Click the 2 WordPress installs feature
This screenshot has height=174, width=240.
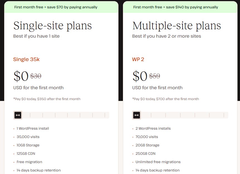click(x=153, y=129)
